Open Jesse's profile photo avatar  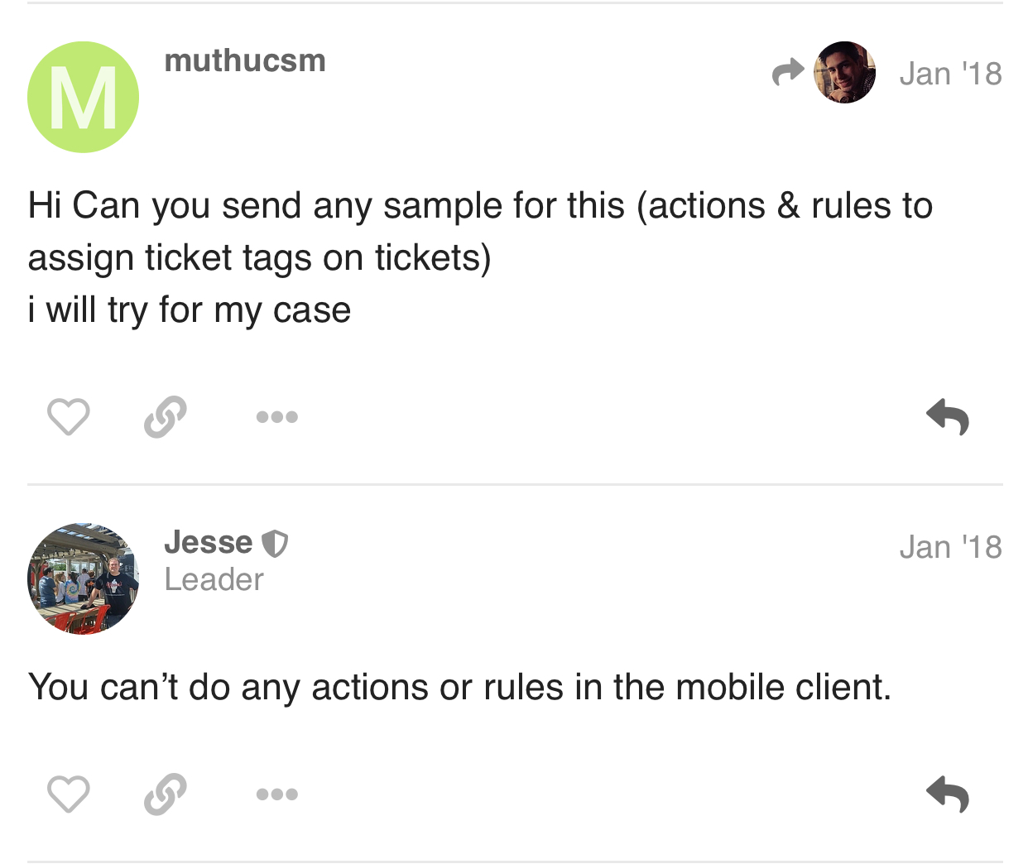[83, 579]
